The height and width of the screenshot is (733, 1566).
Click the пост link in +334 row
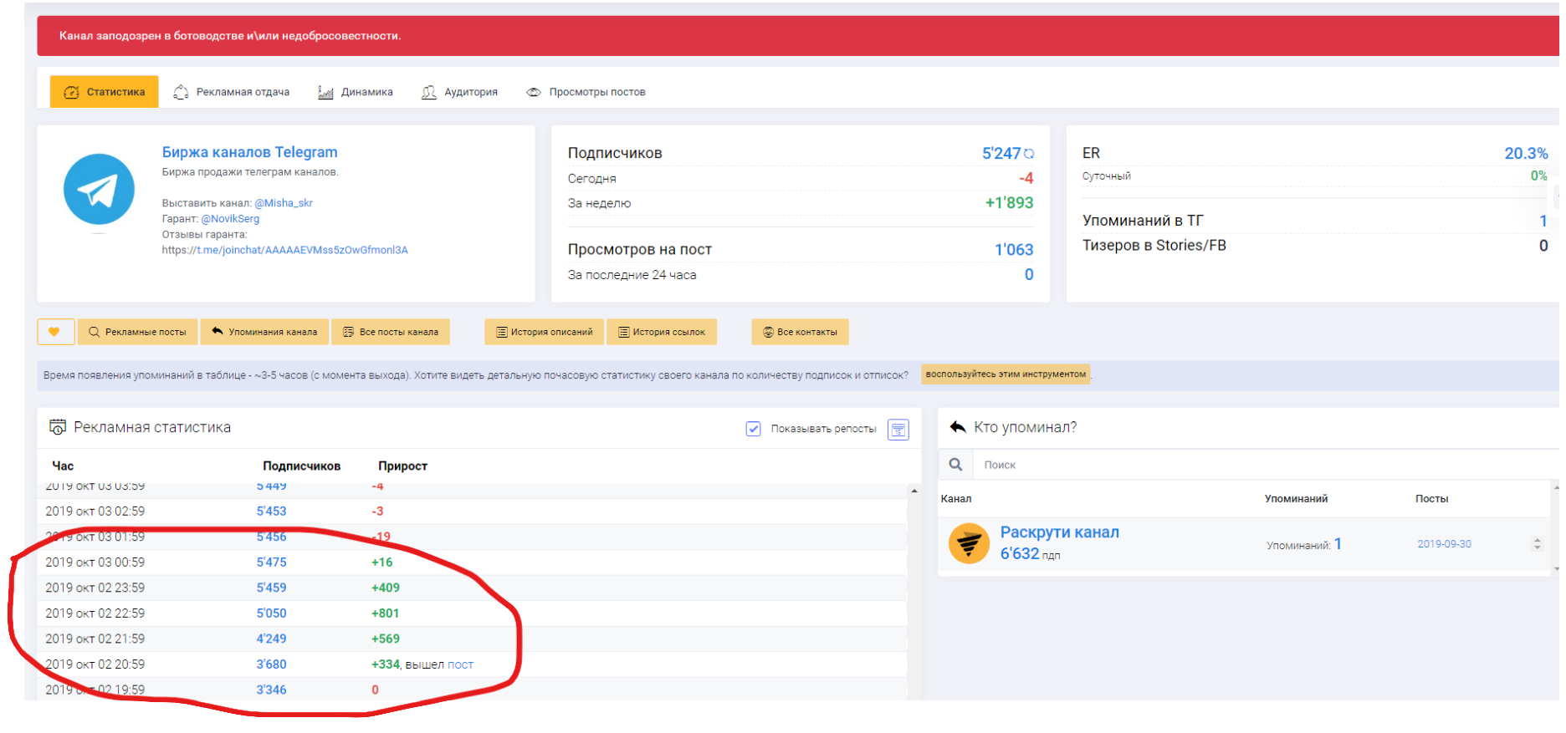460,664
